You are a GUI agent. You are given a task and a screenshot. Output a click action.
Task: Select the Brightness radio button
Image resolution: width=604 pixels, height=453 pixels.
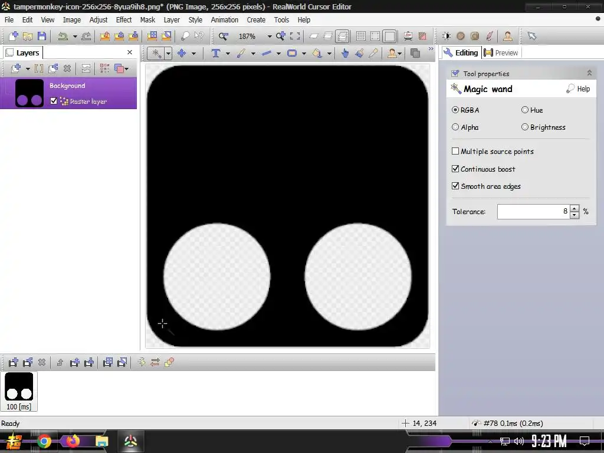[x=524, y=127]
